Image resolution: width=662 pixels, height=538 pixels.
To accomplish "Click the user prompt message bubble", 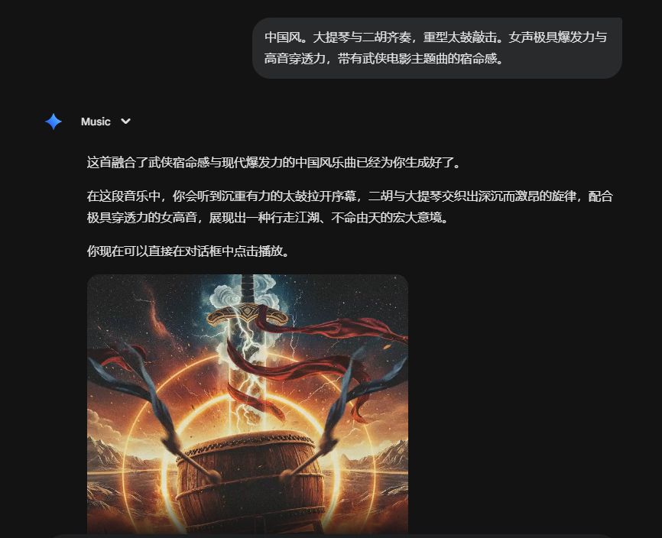I will pyautogui.click(x=437, y=47).
